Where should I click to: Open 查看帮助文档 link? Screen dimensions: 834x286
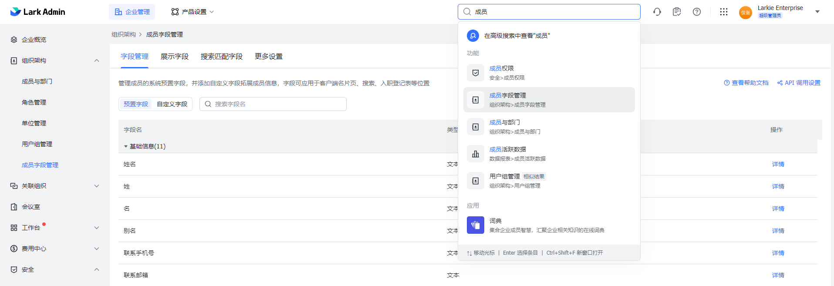[746, 83]
